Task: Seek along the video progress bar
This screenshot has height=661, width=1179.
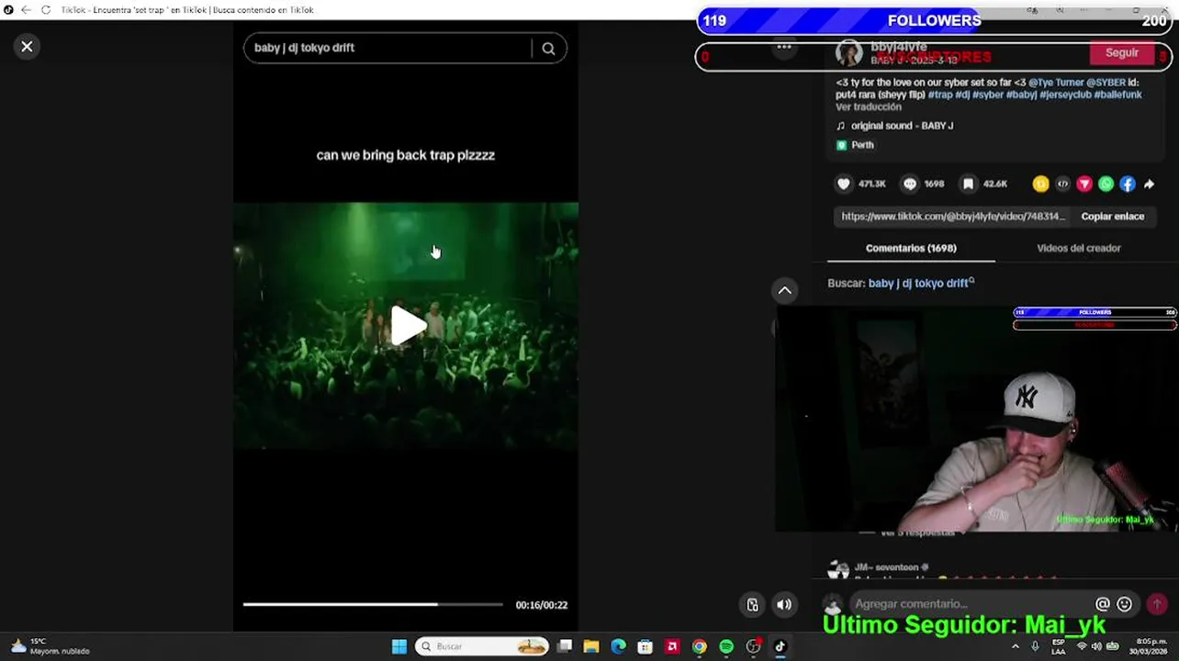Action: [x=373, y=604]
